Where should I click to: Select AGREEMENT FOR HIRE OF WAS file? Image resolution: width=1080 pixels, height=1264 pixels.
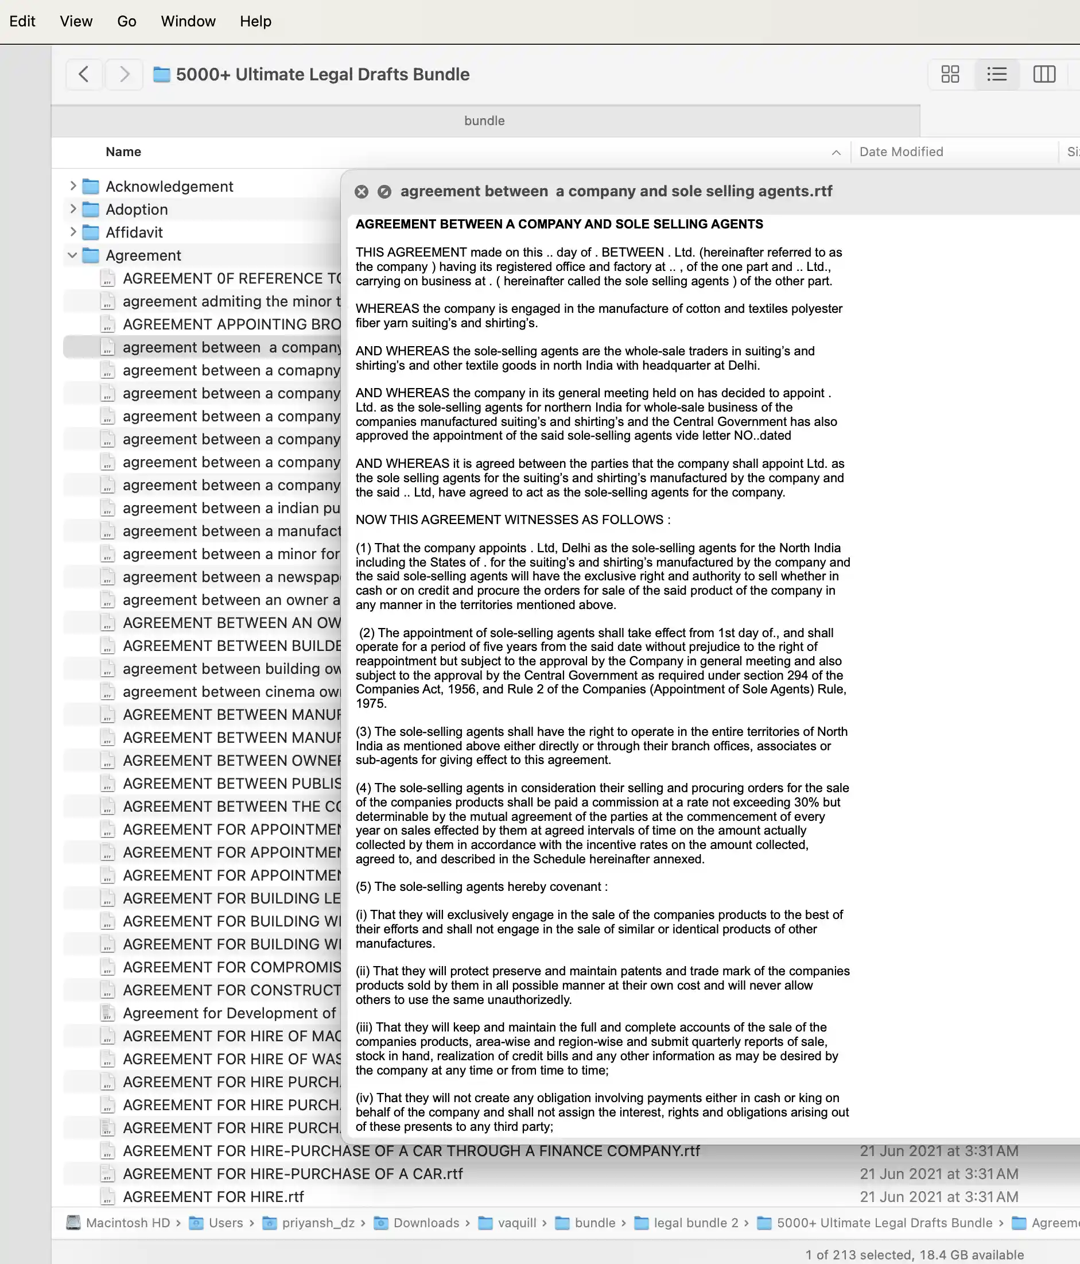[x=232, y=1059]
